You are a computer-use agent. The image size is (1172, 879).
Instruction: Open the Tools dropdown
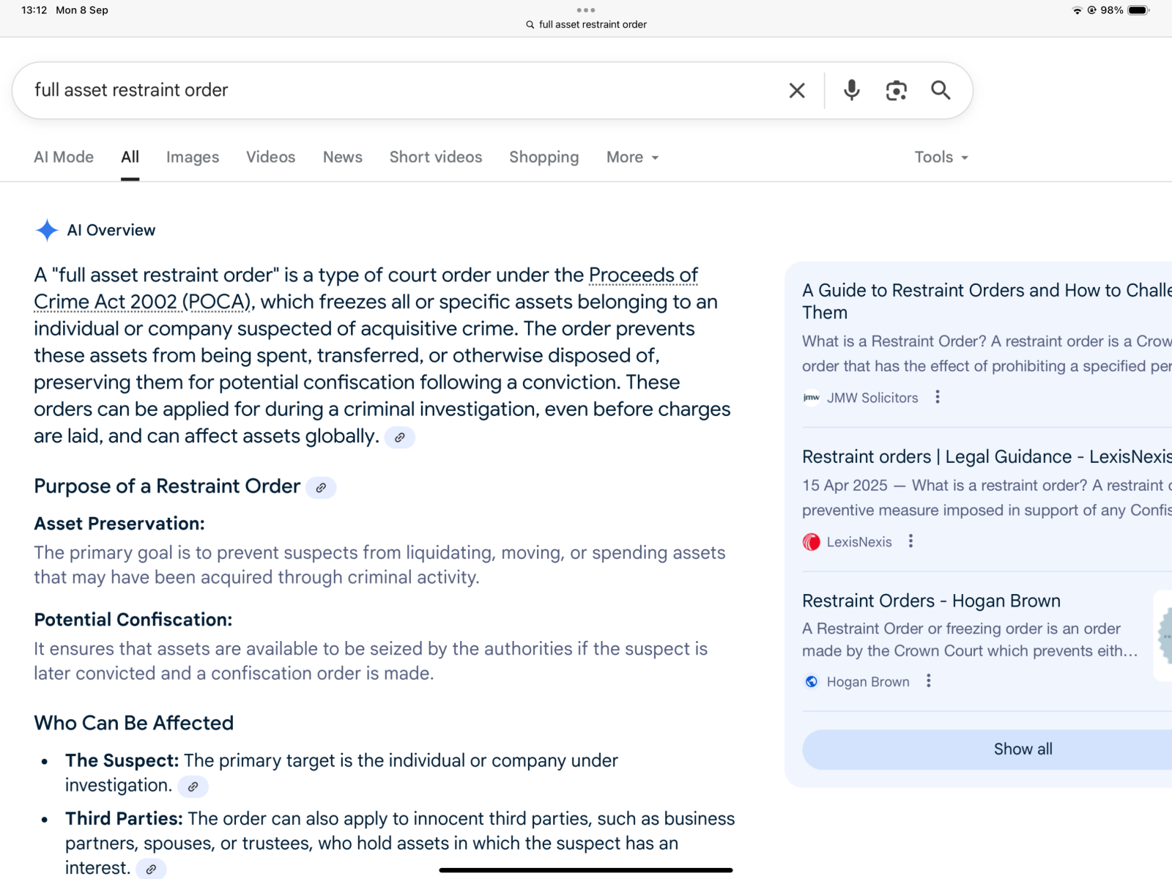pos(941,157)
